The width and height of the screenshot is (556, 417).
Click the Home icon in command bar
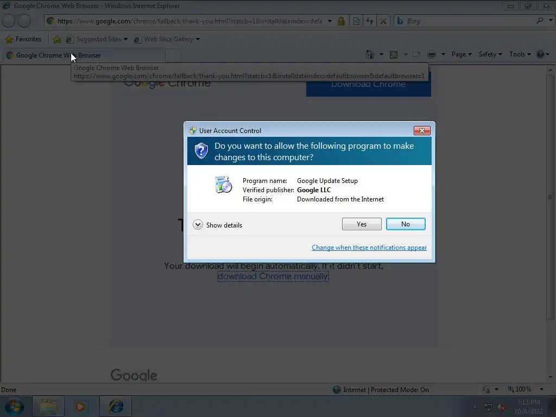(370, 54)
